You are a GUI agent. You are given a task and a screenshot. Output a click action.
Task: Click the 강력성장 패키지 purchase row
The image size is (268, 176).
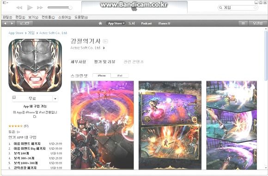(x=35, y=168)
